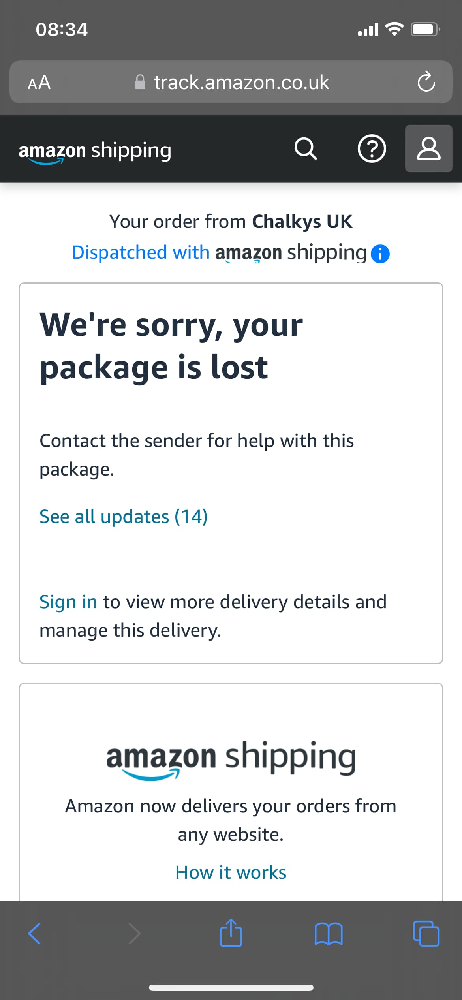Tap the track.amazon.co.uk address bar
The height and width of the screenshot is (1000, 462).
click(241, 83)
